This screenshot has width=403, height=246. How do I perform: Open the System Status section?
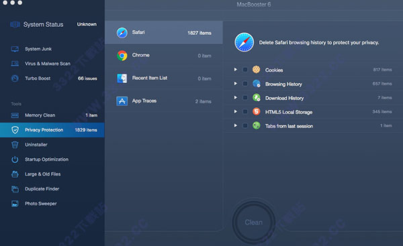52,24
